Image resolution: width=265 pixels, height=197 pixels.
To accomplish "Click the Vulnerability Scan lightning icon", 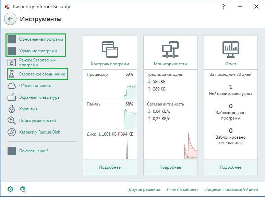I will [x=12, y=121].
